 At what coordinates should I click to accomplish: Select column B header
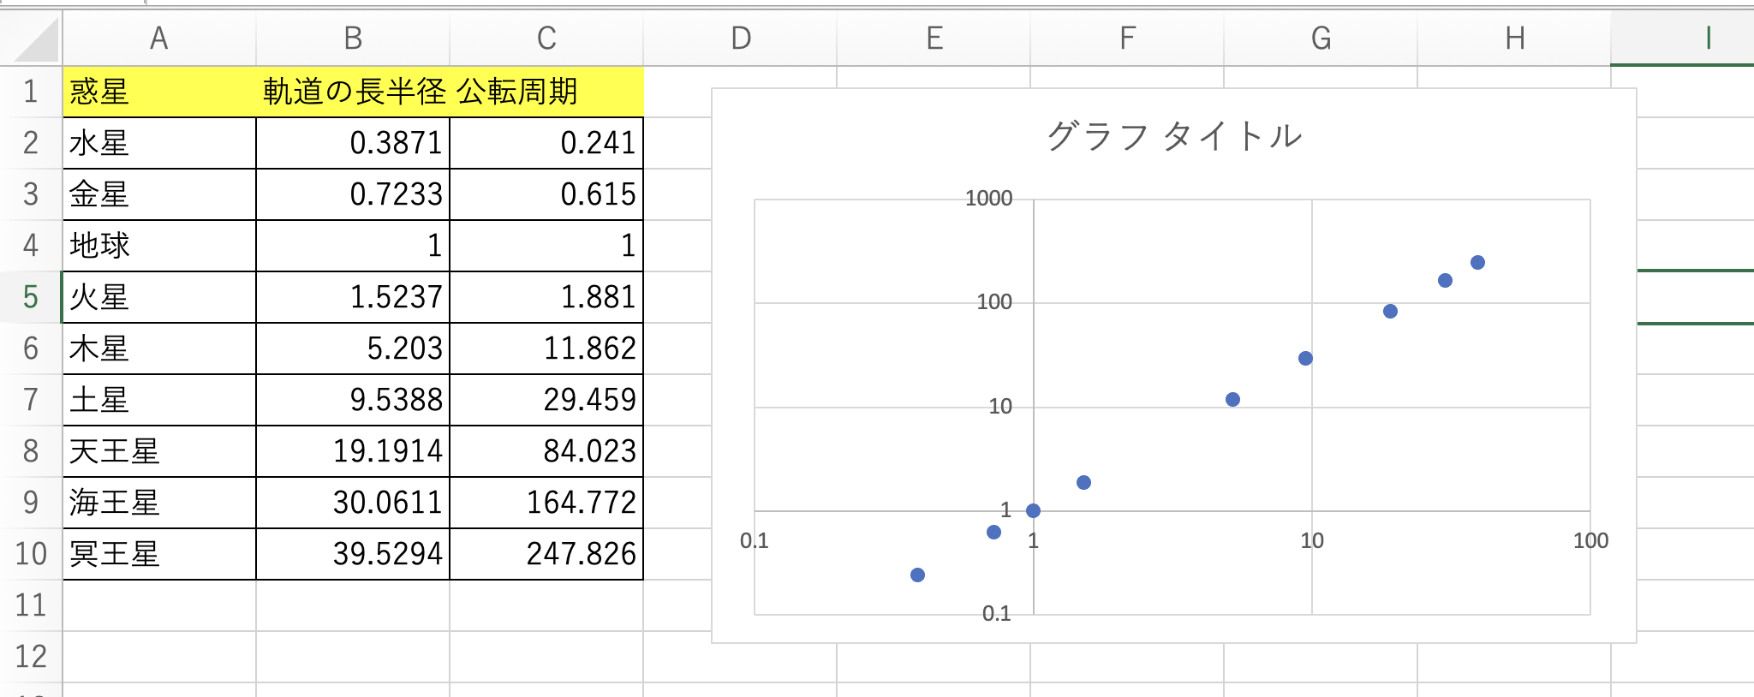click(353, 39)
